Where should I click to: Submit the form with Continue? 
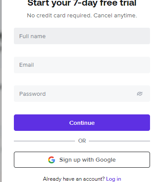tap(82, 123)
